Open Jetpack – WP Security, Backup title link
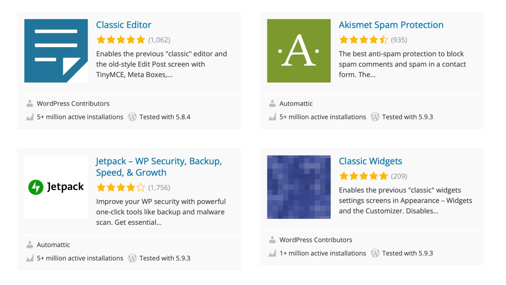The width and height of the screenshot is (506, 285). (159, 167)
